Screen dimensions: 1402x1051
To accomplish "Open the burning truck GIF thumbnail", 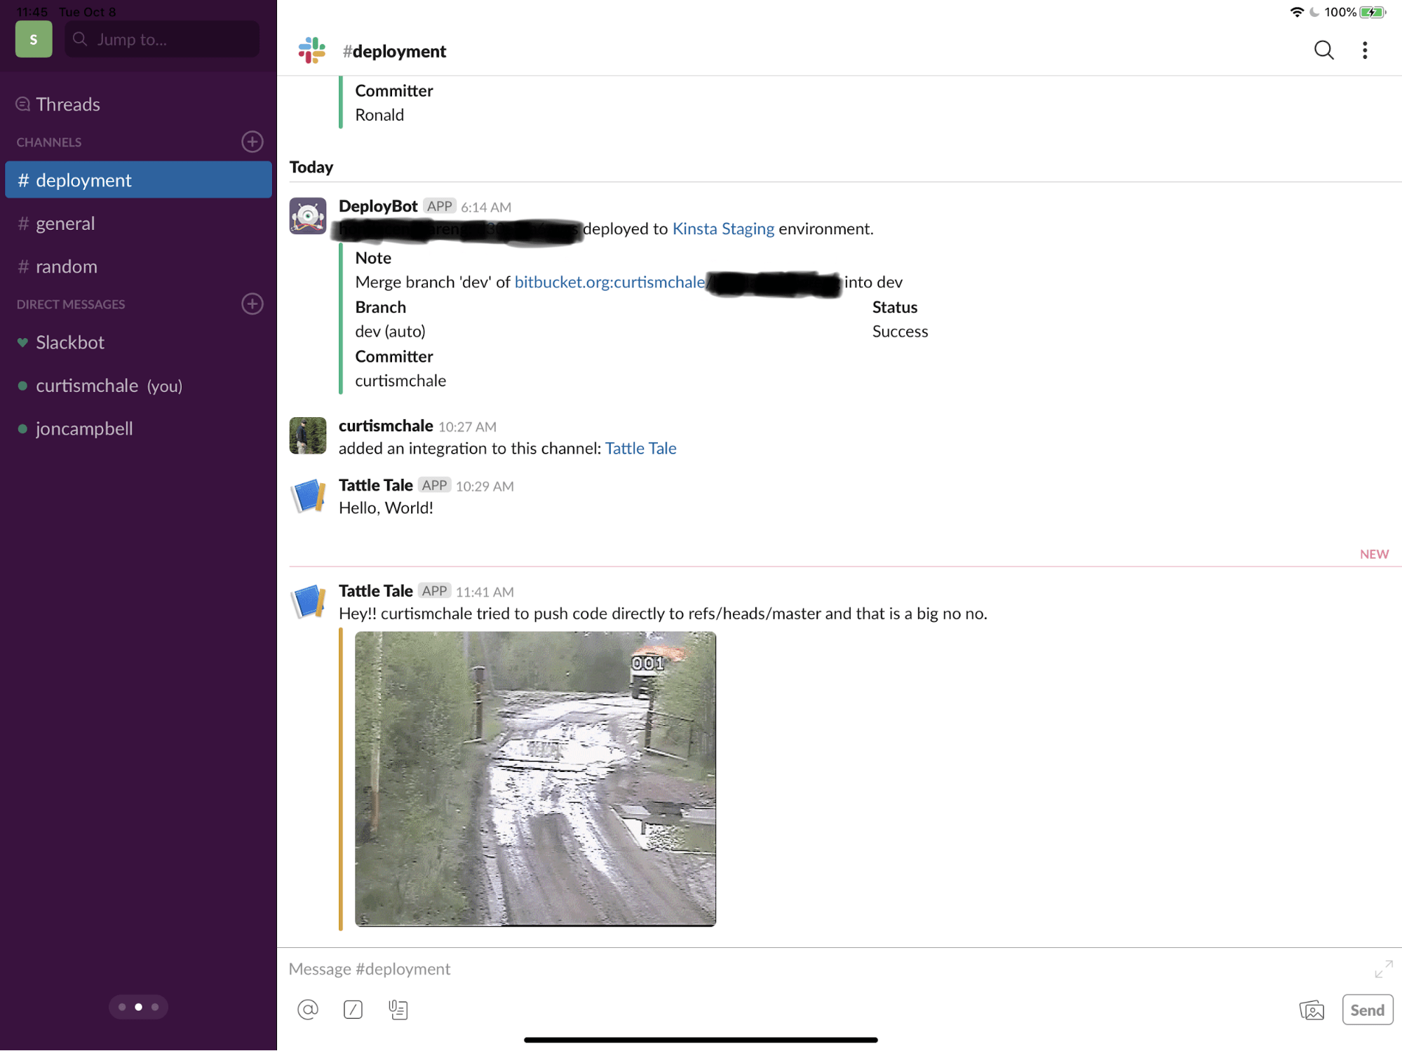I will pyautogui.click(x=535, y=778).
